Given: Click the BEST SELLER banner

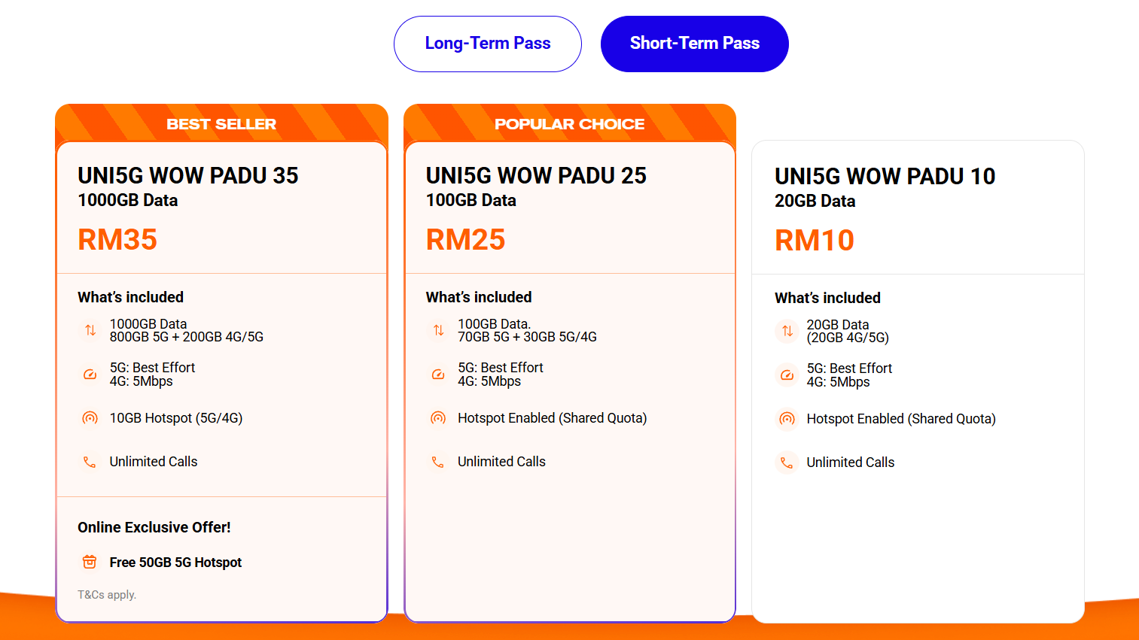Looking at the screenshot, I should tap(221, 124).
